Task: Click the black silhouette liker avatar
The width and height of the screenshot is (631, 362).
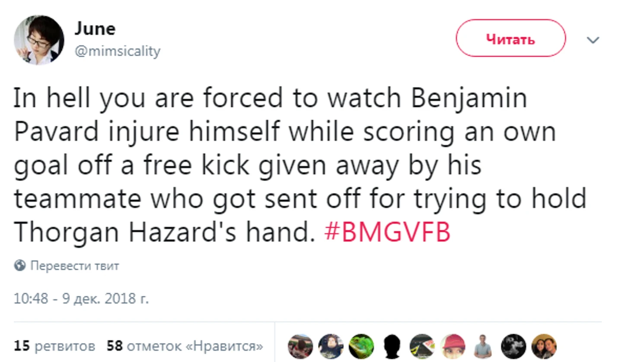Action: pos(392,346)
